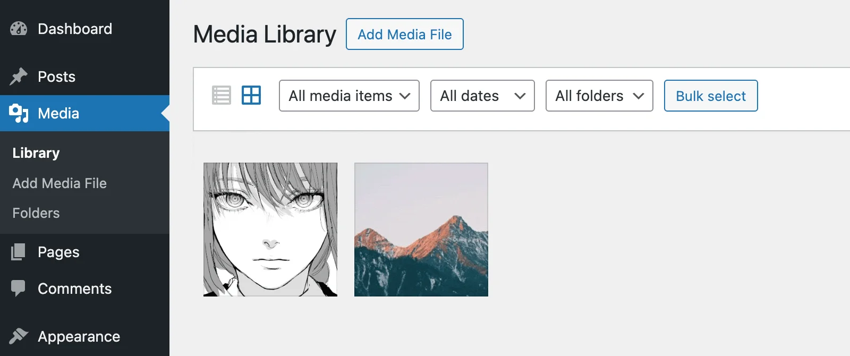Select Folders in the Media submenu
Screen dimensions: 850x356
35,213
